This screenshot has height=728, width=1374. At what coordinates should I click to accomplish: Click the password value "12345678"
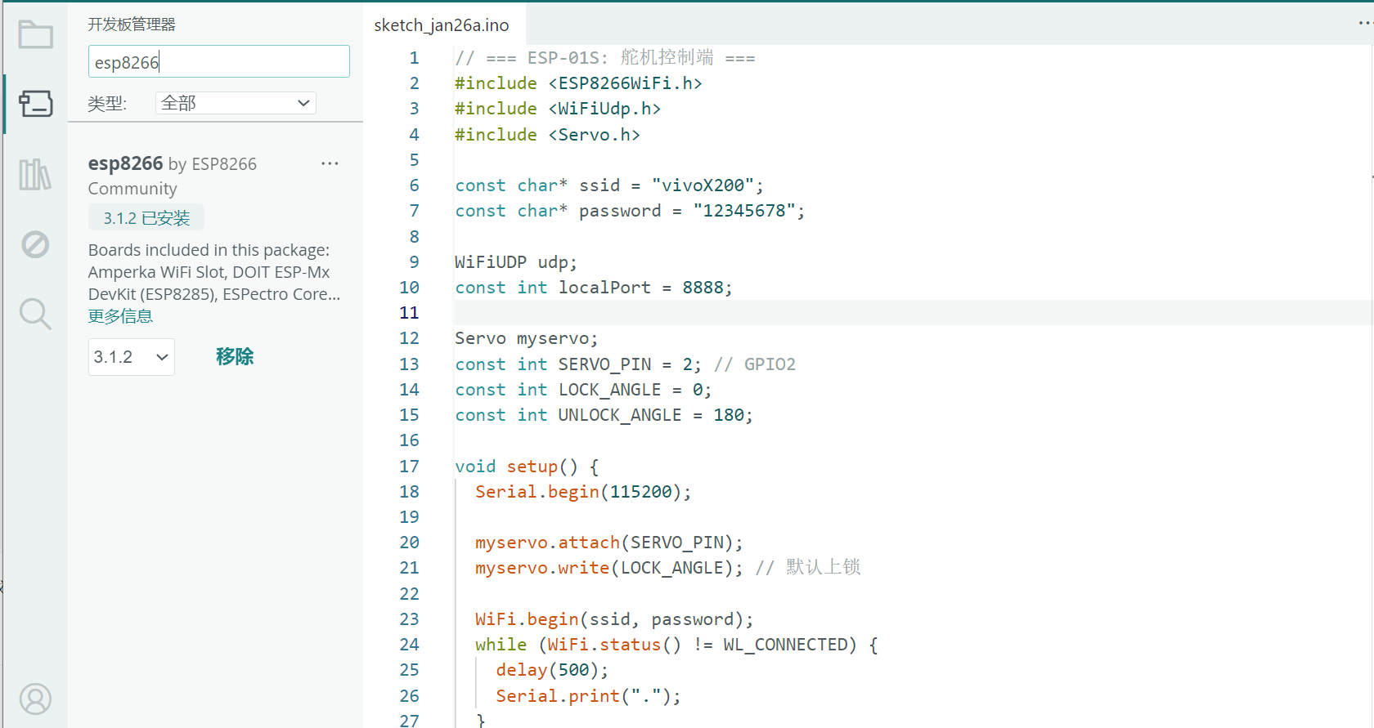[744, 211]
